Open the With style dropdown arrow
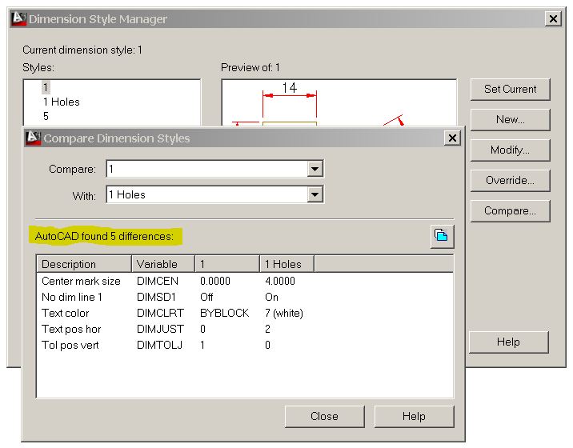This screenshot has width=573, height=448. pyautogui.click(x=315, y=194)
